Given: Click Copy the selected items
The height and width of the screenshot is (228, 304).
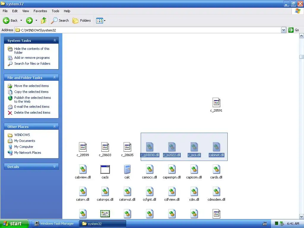Looking at the screenshot, I should coord(31,92).
